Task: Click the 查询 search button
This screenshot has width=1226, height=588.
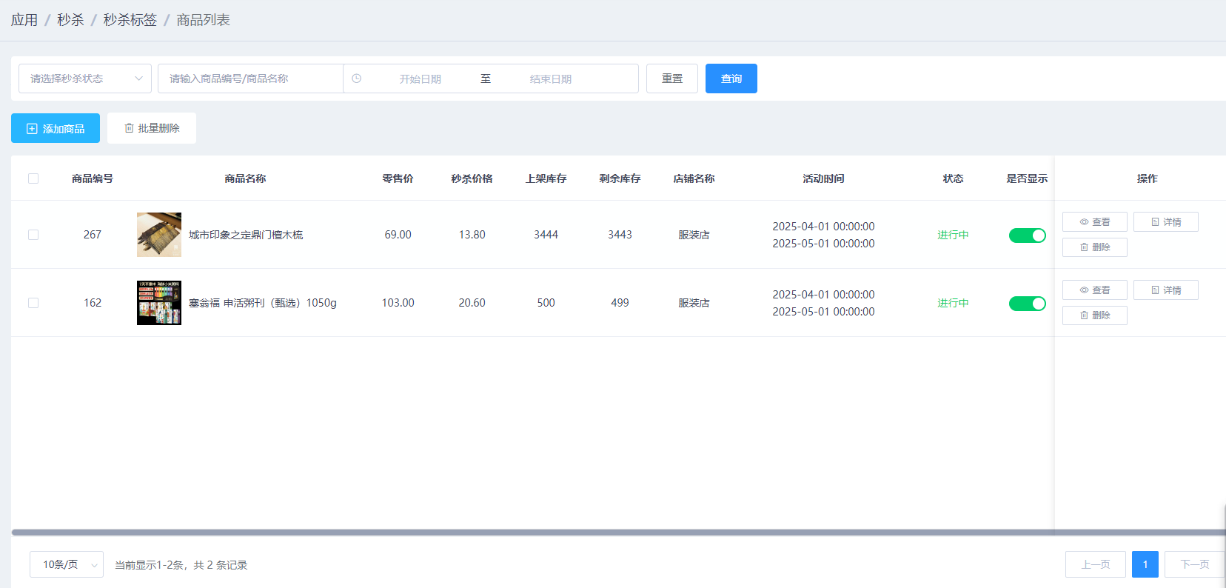Action: tap(731, 78)
